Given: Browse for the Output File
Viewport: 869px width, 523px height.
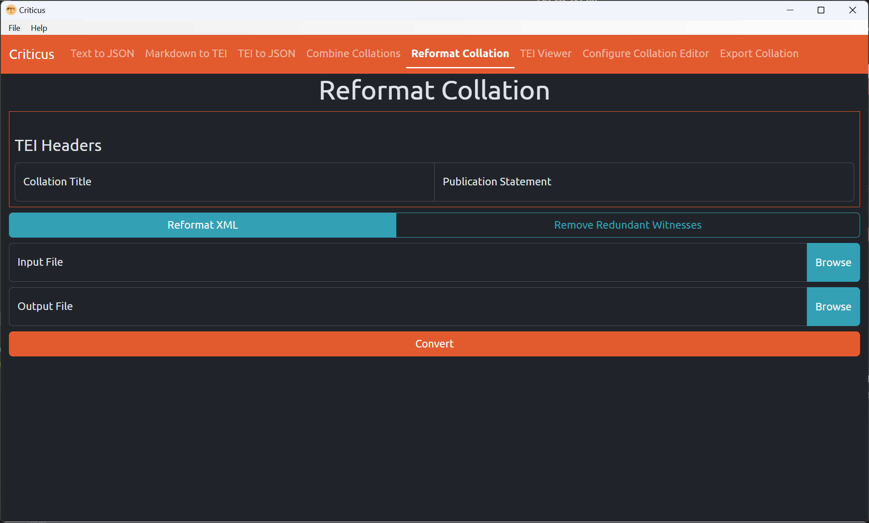Looking at the screenshot, I should pyautogui.click(x=833, y=306).
